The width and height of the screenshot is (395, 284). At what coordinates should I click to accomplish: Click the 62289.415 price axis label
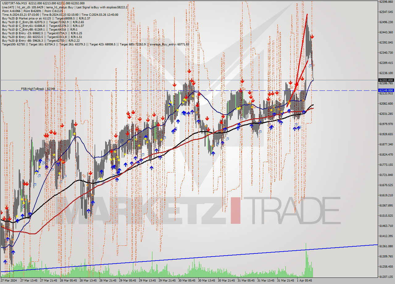386,63
